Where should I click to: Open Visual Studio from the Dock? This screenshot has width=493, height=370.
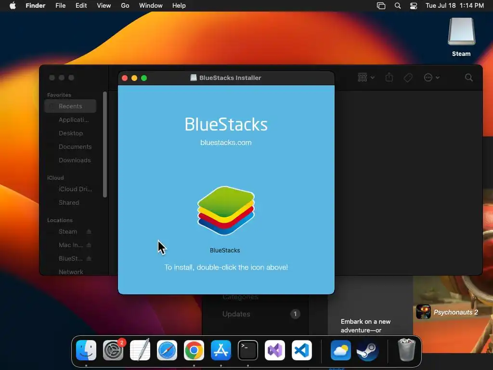(275, 350)
